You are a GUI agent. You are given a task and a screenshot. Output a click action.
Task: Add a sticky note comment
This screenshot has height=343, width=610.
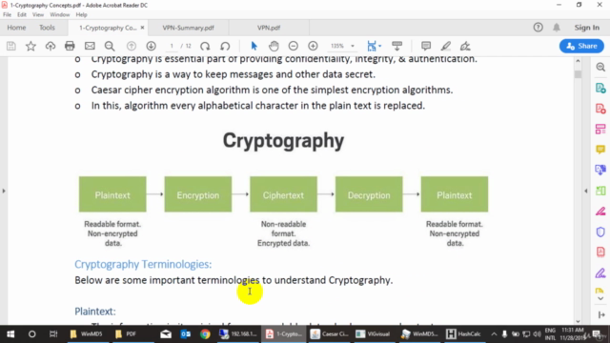(x=426, y=47)
